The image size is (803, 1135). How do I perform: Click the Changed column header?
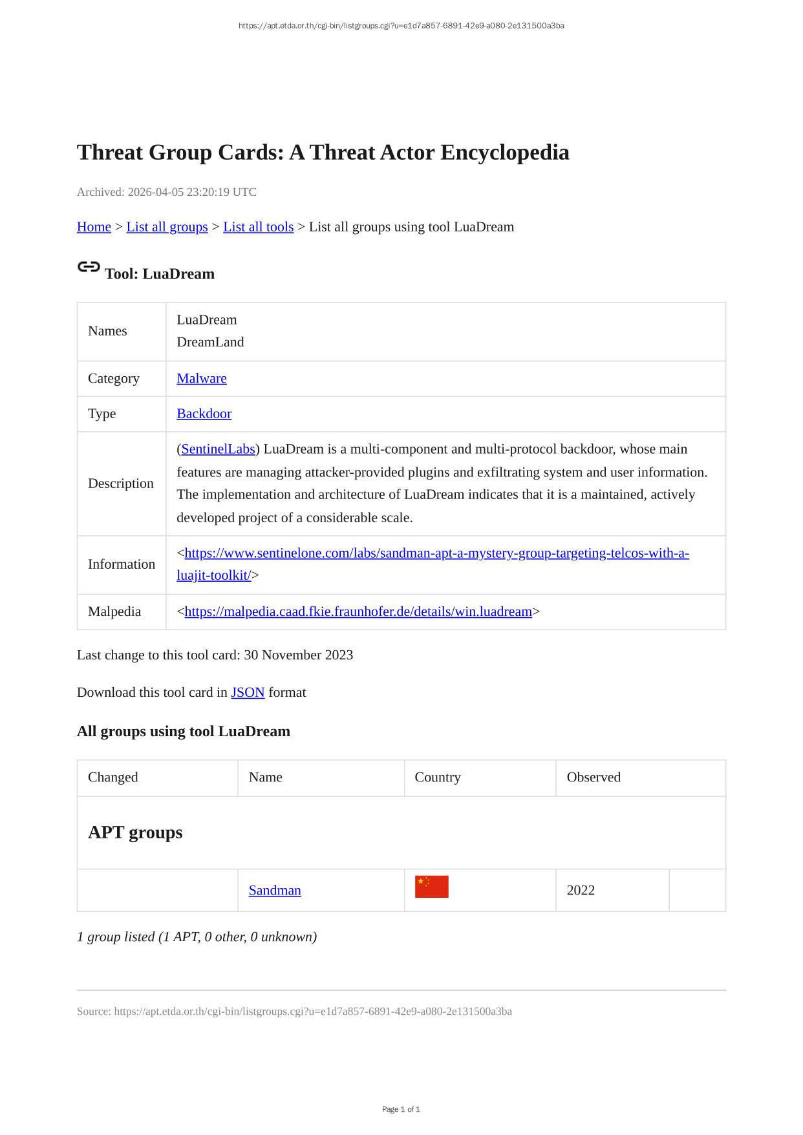pyautogui.click(x=113, y=777)
